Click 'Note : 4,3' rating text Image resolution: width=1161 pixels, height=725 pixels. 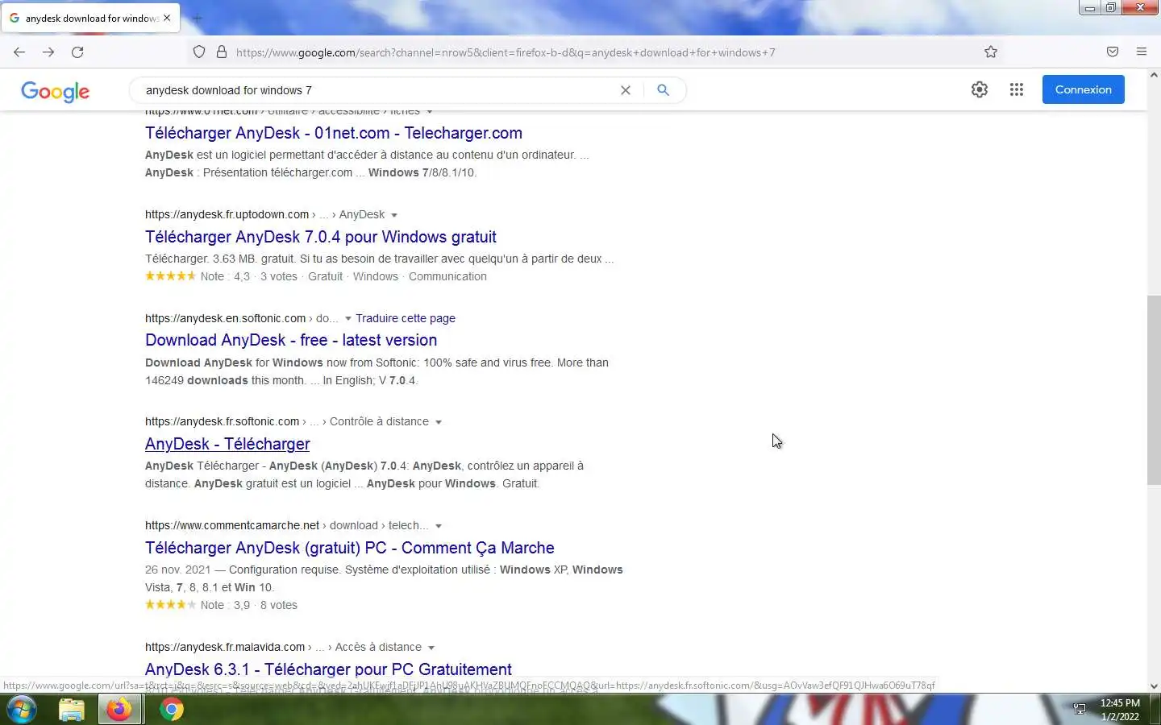(225, 276)
